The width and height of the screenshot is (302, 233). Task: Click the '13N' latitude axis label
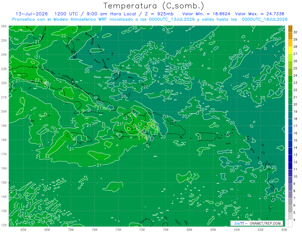coord(4,211)
